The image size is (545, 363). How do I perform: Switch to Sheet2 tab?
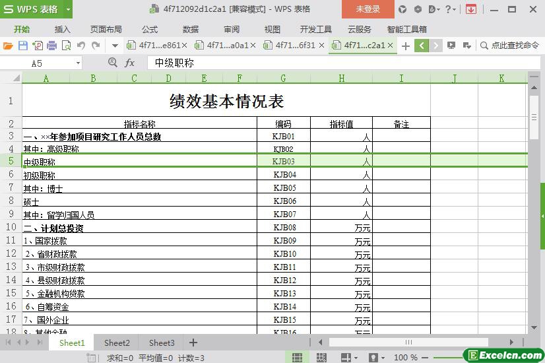117,343
